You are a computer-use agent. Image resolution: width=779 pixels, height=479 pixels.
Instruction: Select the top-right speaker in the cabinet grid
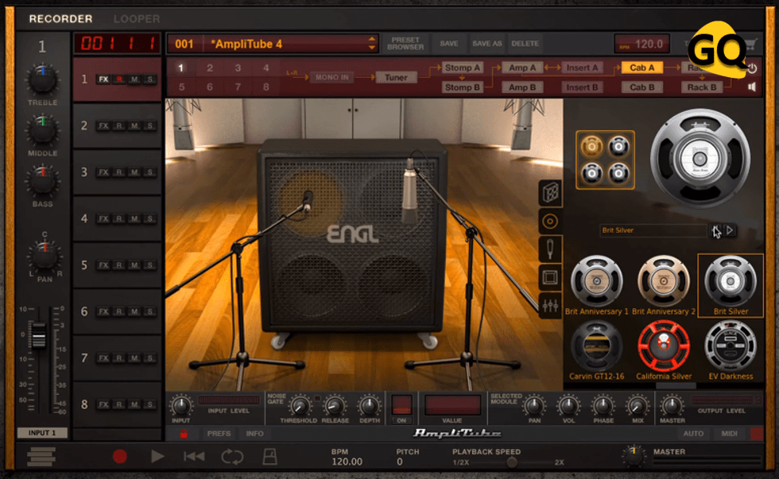(x=618, y=146)
